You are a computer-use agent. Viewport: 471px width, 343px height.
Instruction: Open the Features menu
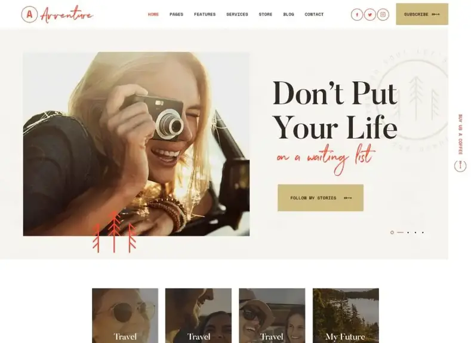(x=205, y=14)
